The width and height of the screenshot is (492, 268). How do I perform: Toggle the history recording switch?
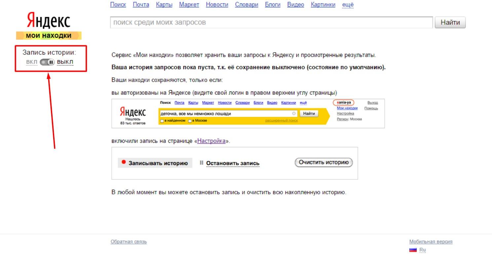click(x=47, y=62)
